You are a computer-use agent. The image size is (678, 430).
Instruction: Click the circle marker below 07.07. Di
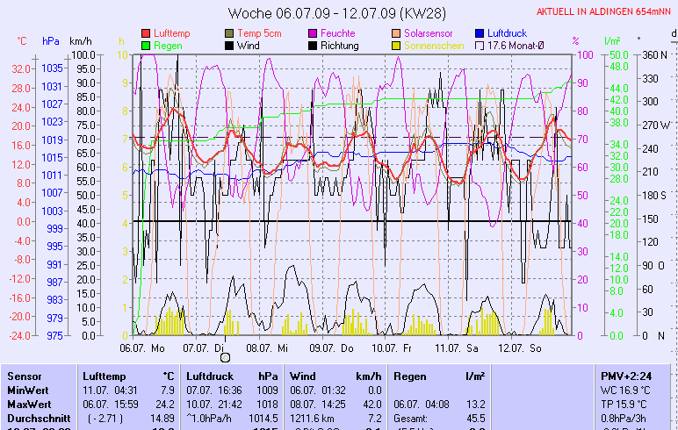click(225, 357)
